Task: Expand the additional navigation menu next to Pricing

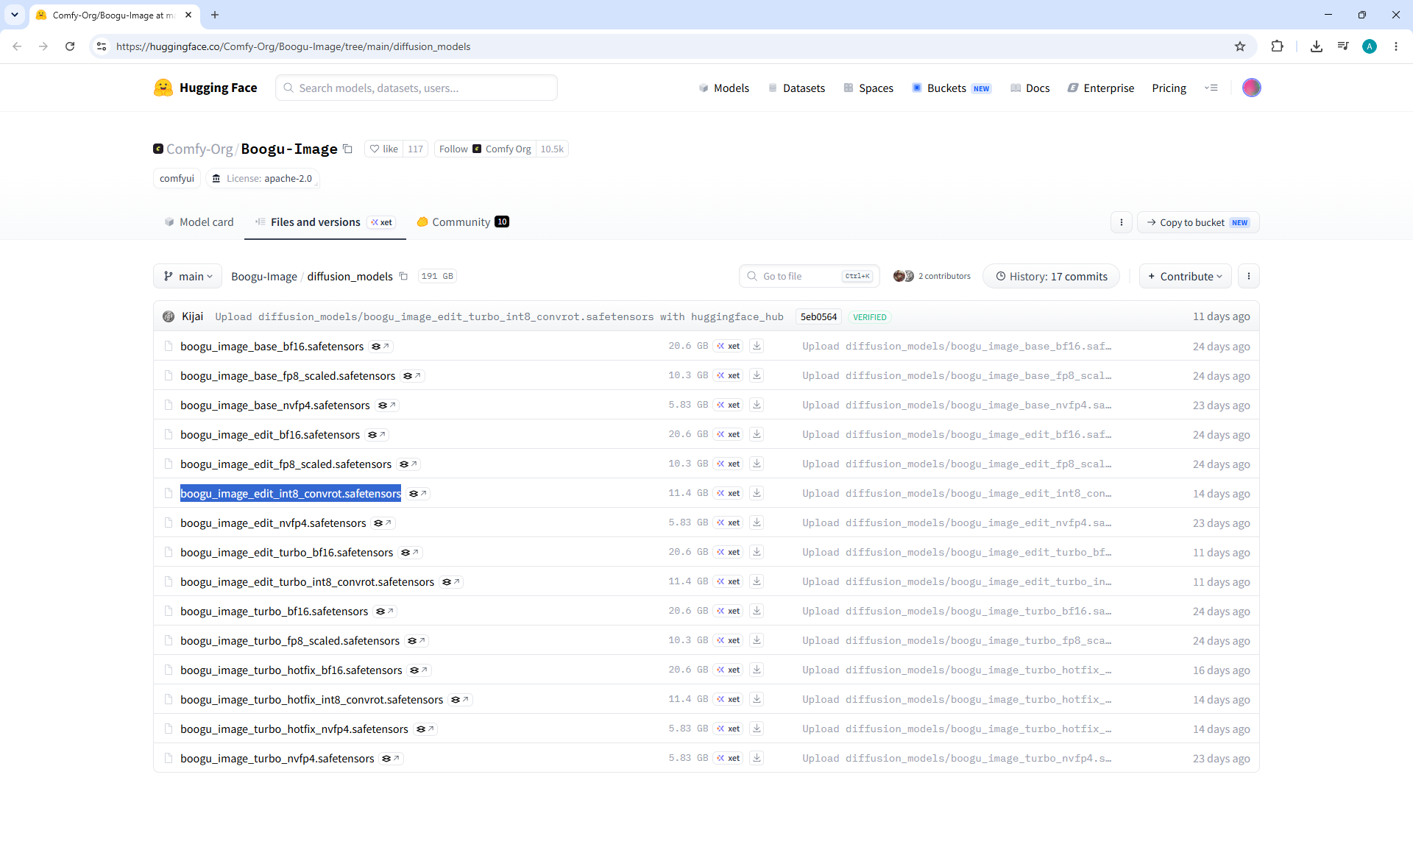Action: (1211, 88)
